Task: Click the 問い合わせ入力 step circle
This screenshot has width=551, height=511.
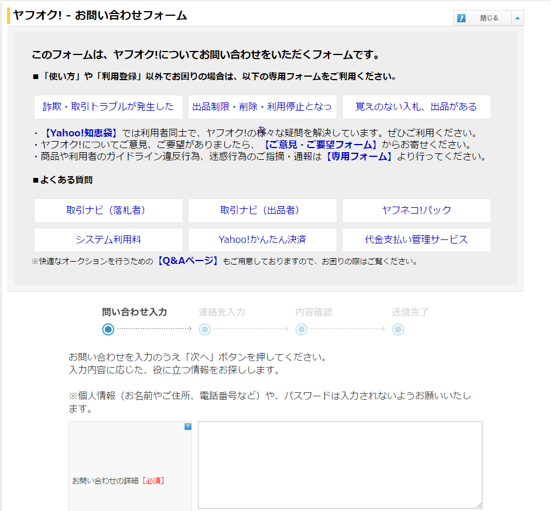Action: point(108,330)
